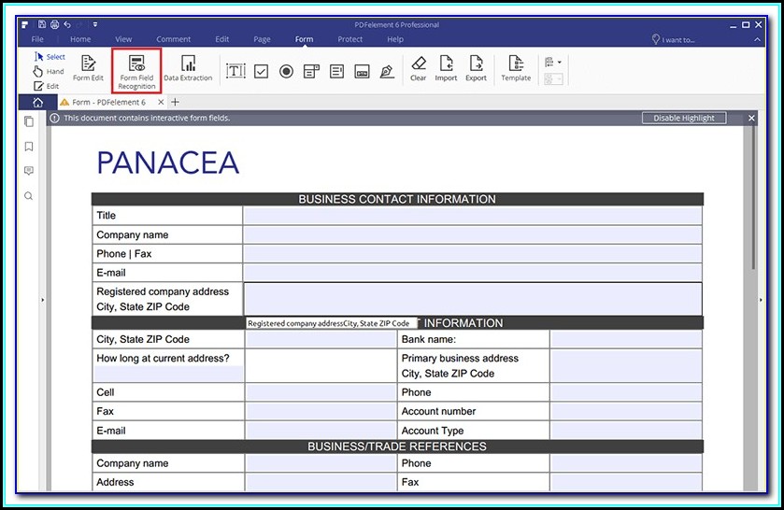Click the Bank name input field

point(626,339)
